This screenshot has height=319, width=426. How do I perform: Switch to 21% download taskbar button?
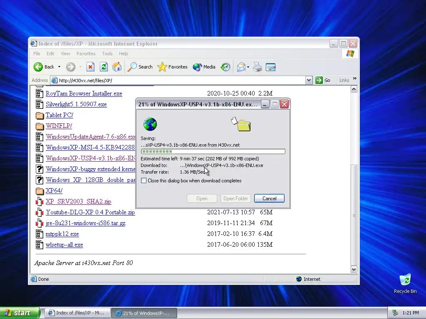(144, 313)
